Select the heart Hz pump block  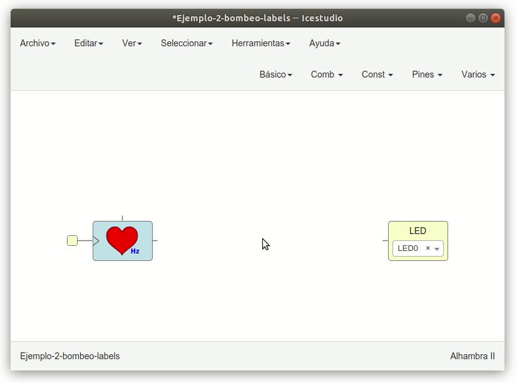[x=123, y=241]
